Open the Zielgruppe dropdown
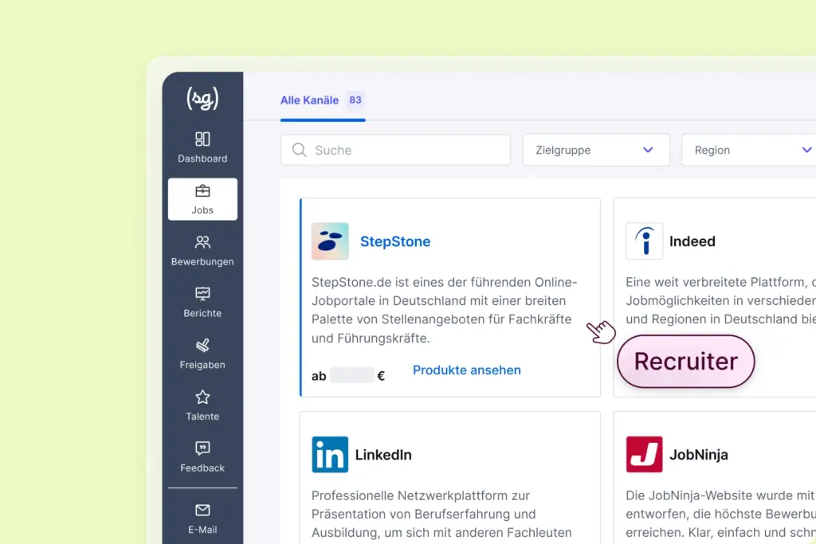Screen dimensions: 816x544 pyautogui.click(x=596, y=150)
